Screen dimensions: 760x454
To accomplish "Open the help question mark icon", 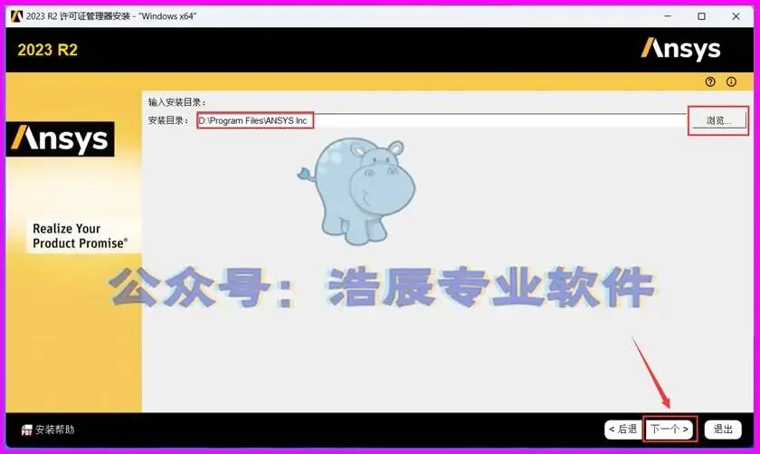I will 710,82.
